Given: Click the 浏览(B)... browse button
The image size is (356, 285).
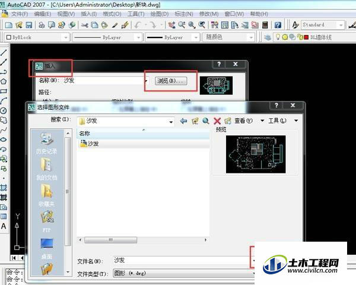Looking at the screenshot, I should pos(171,81).
